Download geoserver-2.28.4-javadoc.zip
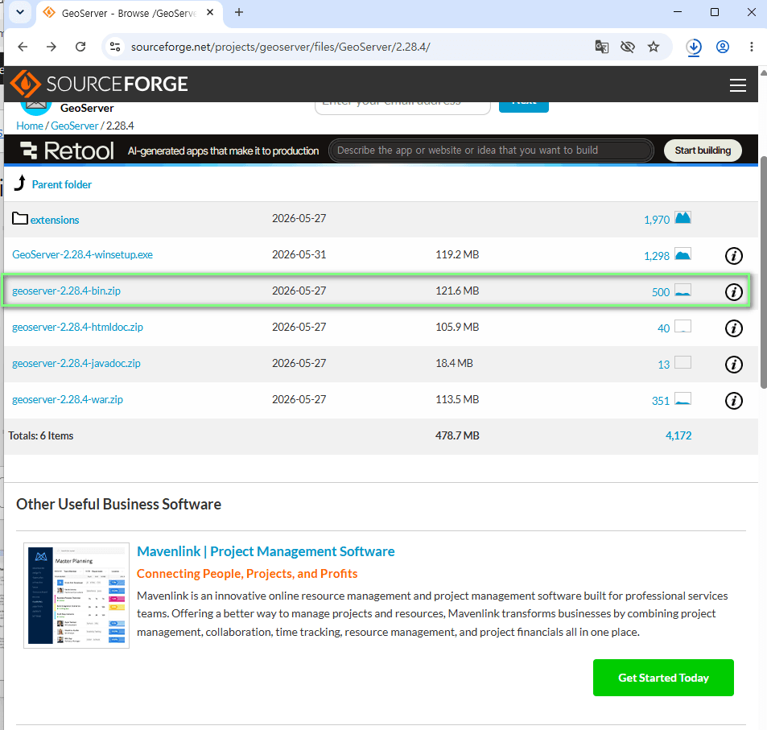 76,363
